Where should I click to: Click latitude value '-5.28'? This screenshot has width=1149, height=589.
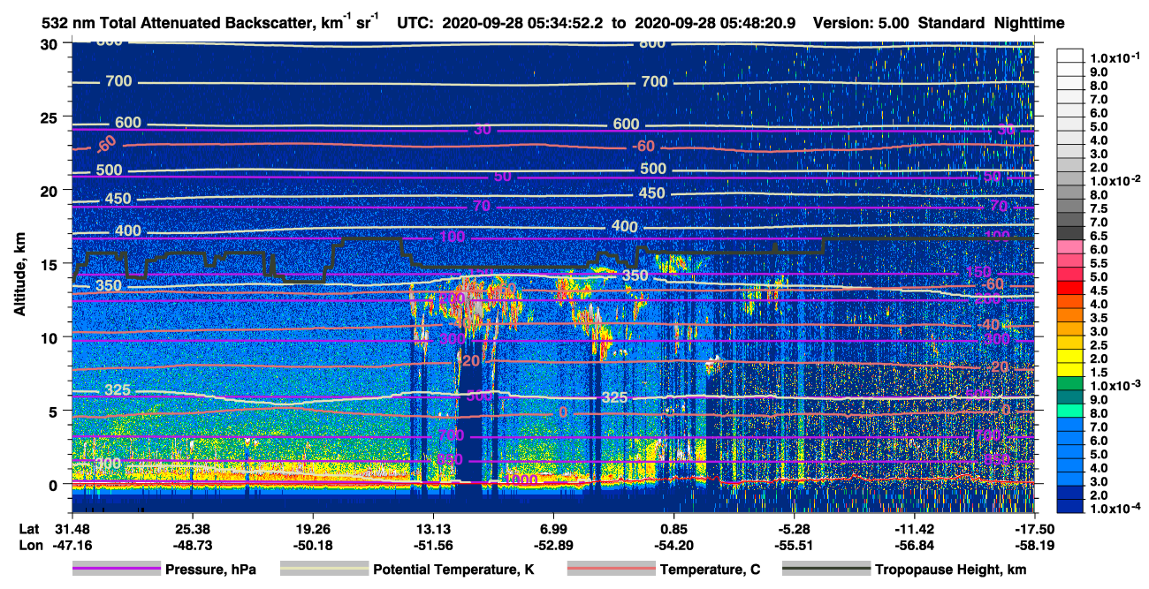(794, 528)
